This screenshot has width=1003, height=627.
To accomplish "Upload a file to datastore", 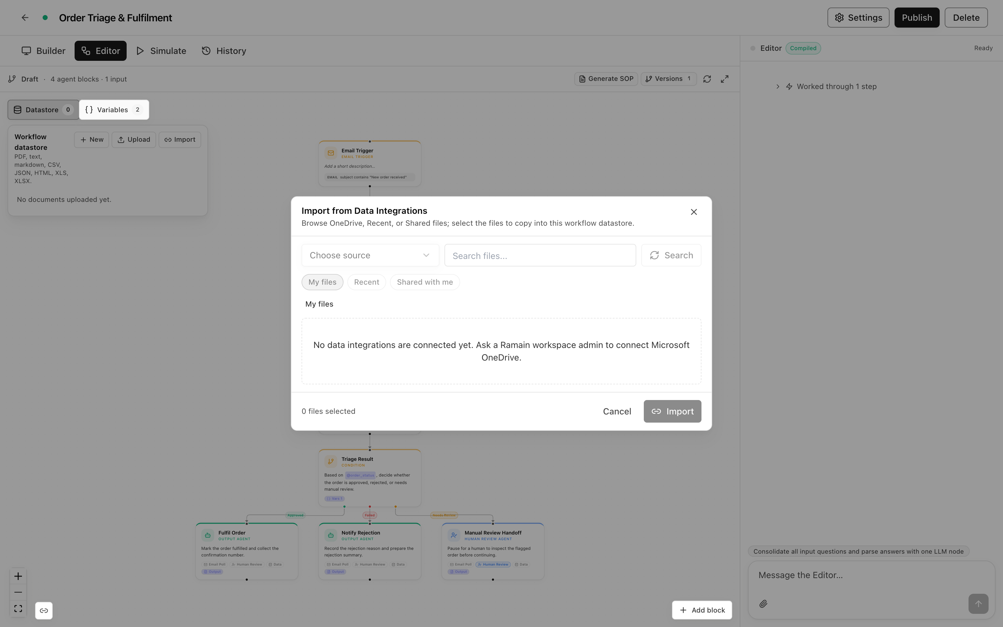I will pos(134,139).
